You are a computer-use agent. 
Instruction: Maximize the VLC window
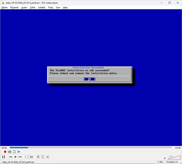pyautogui.click(x=170, y=3)
